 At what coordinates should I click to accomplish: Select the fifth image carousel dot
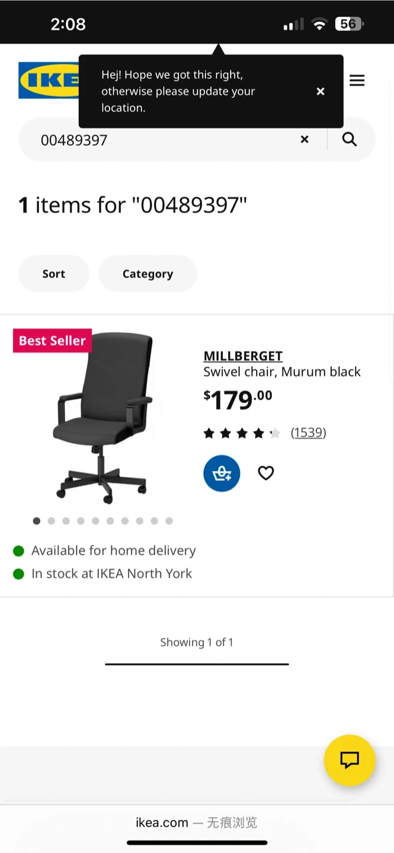[95, 521]
